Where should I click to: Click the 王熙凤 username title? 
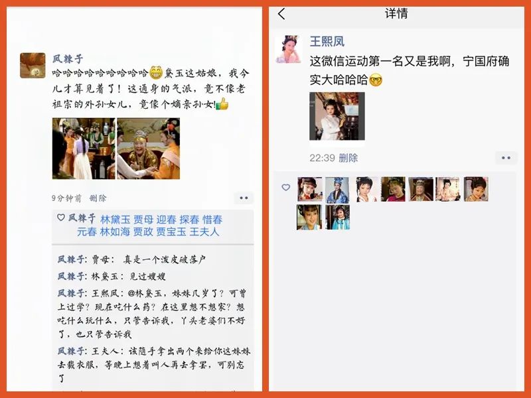327,42
